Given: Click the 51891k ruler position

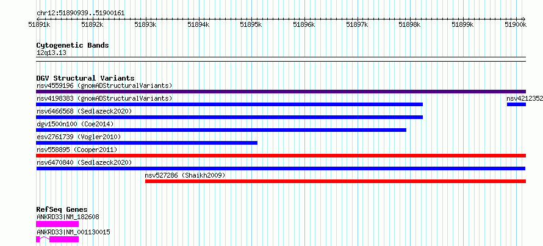Looking at the screenshot, I should click(x=40, y=24).
